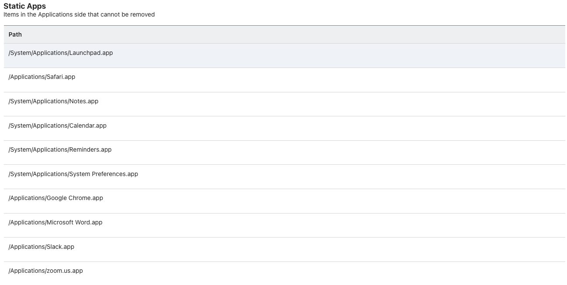Select the /System/Applications/Launchpad.app row

tap(284, 55)
